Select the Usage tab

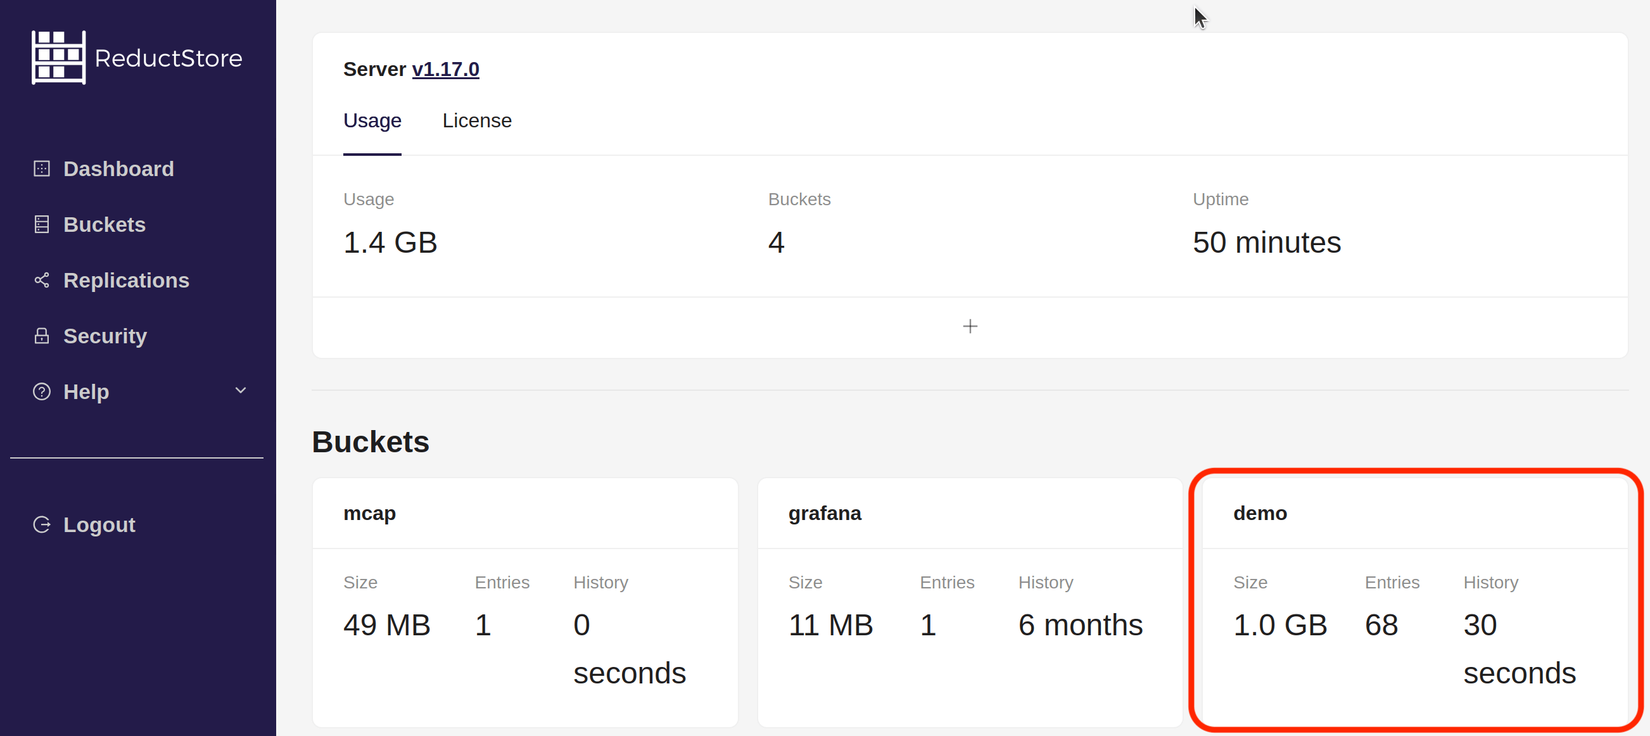(x=372, y=120)
